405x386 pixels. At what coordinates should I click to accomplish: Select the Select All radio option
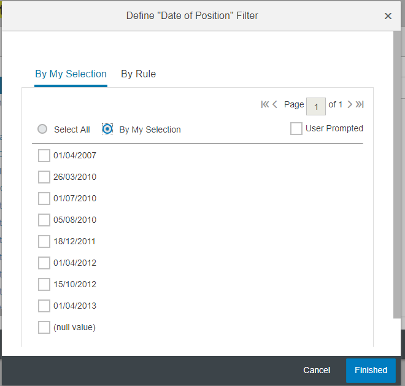coord(42,129)
